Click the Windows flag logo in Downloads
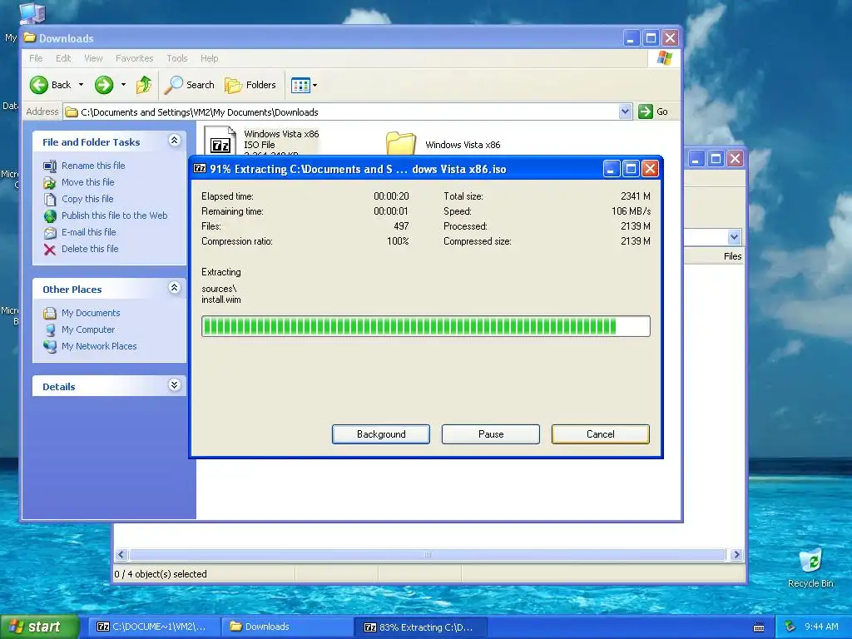The height and width of the screenshot is (639, 852). (x=664, y=58)
